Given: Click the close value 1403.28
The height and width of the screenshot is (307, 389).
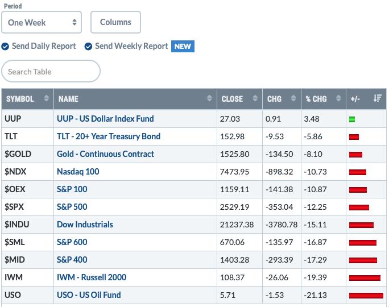Looking at the screenshot, I should coord(234,260).
